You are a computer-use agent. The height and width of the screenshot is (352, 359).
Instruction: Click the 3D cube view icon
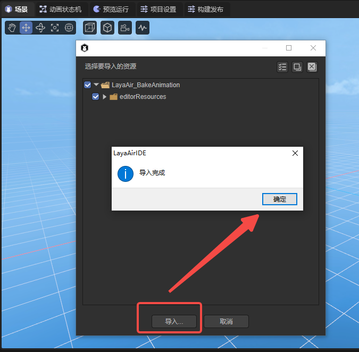[107, 28]
